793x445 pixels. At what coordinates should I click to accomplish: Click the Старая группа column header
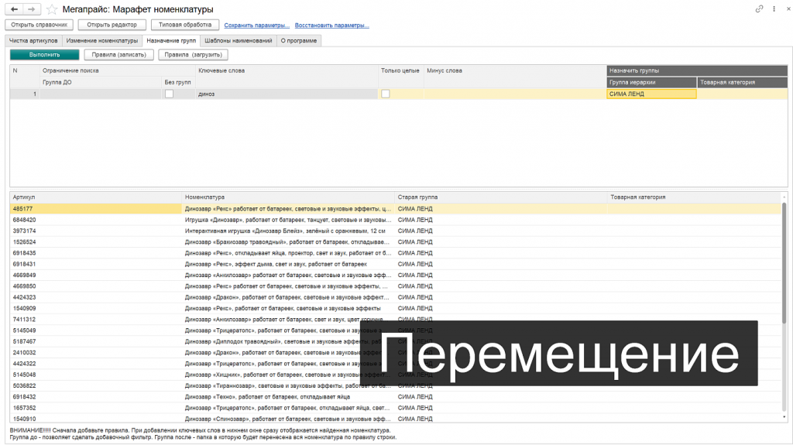click(501, 197)
